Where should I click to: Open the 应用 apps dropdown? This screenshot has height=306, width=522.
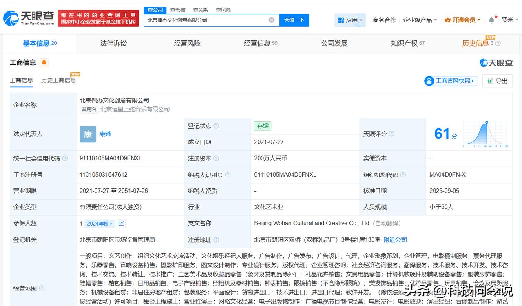point(350,20)
